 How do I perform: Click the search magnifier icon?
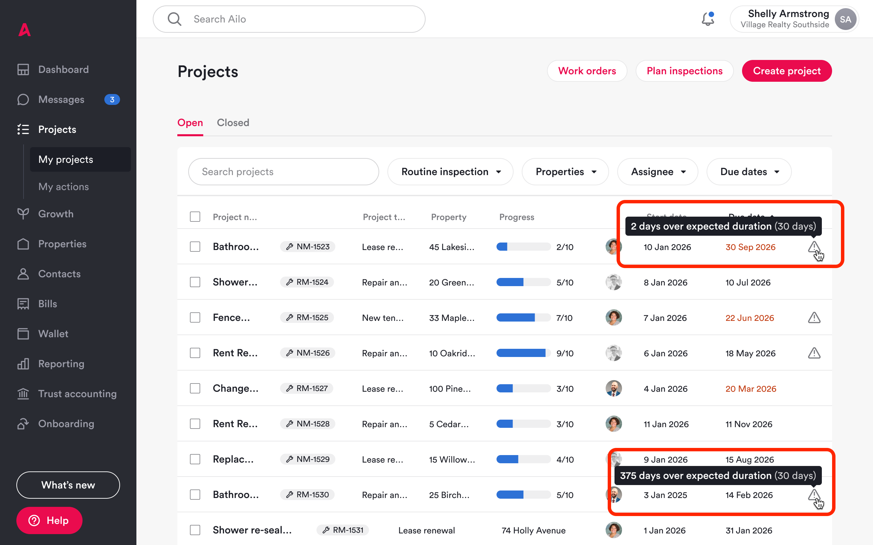point(175,19)
